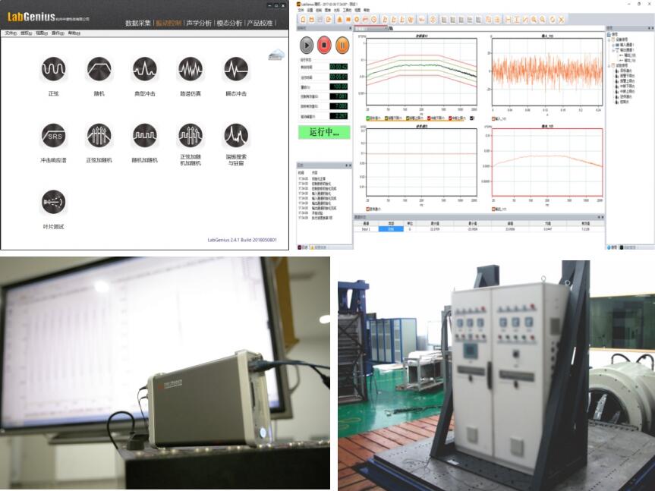This screenshot has width=655, height=491.
Task: Switch to the 振动控制 tab
Action: coord(168,23)
